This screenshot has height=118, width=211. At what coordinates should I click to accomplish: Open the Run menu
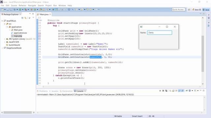[55, 6]
